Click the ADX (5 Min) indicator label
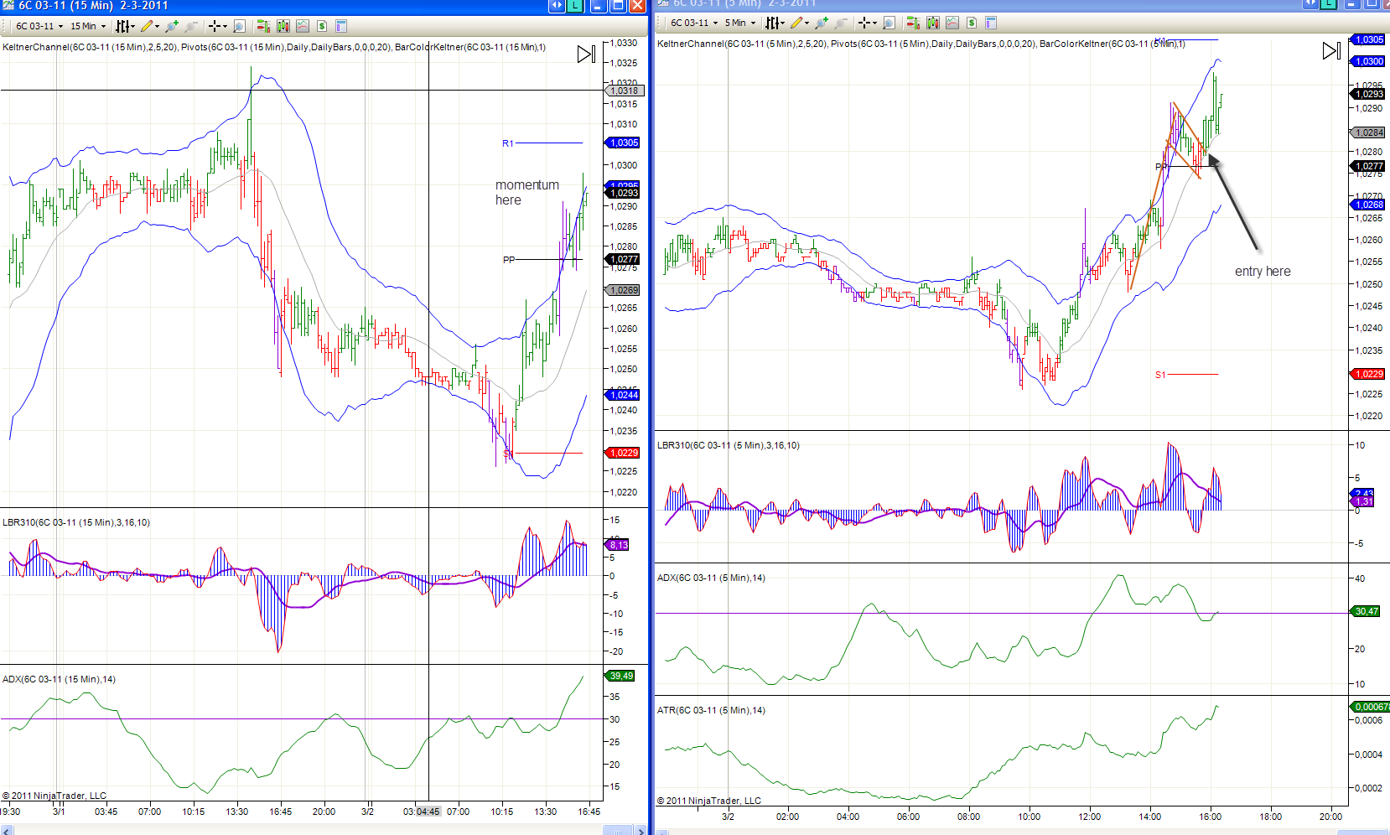 tap(711, 578)
